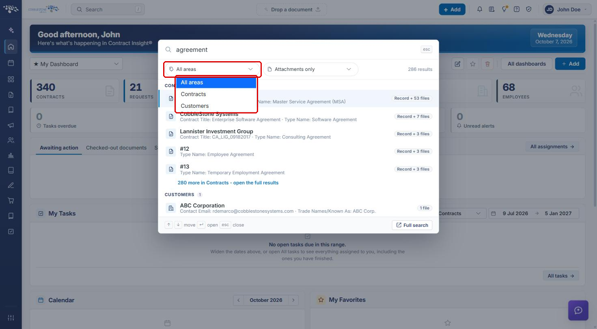The image size is (597, 329).
Task: Click the Unread alerts card
Action: coord(518,120)
